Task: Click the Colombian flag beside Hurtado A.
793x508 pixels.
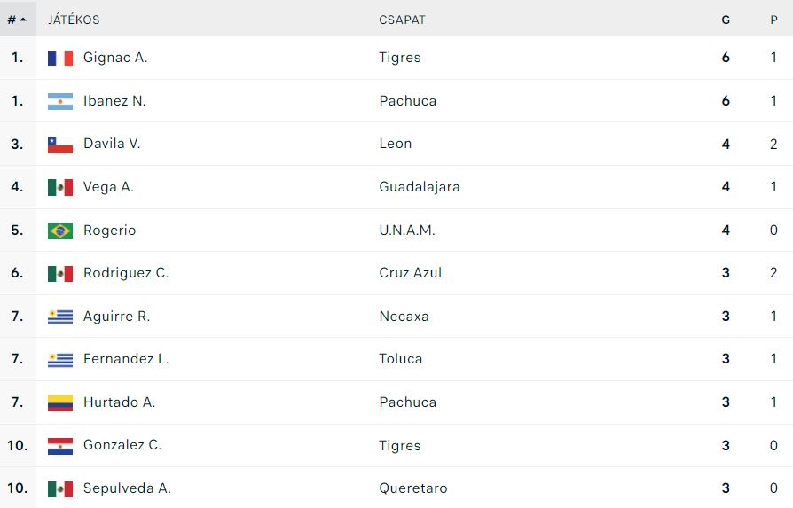Action: coord(60,402)
